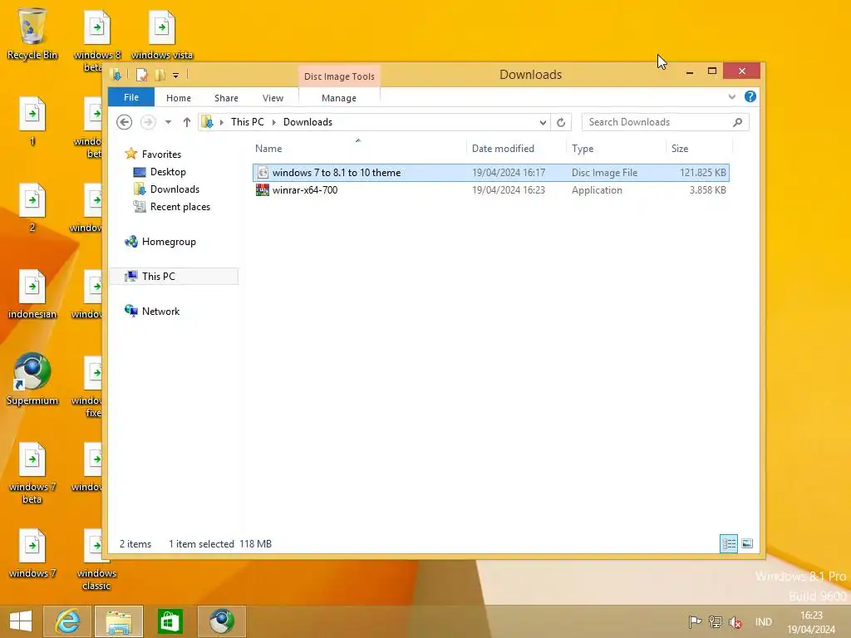Open the File menu tab

(131, 97)
